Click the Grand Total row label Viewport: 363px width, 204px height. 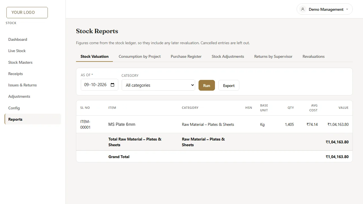(x=119, y=157)
